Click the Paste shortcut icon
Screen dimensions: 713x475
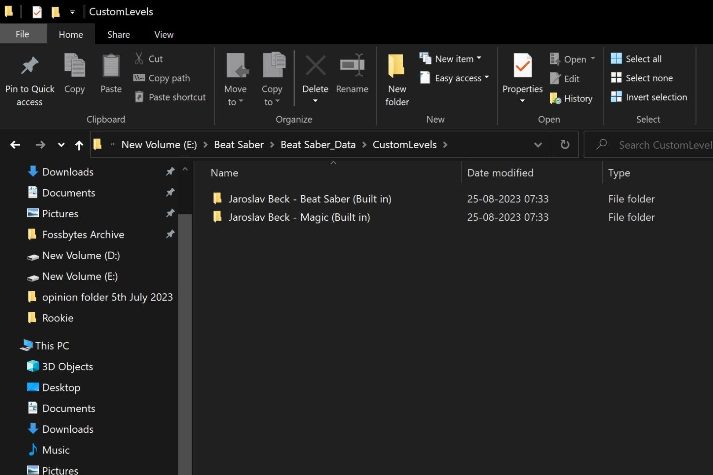click(x=139, y=97)
